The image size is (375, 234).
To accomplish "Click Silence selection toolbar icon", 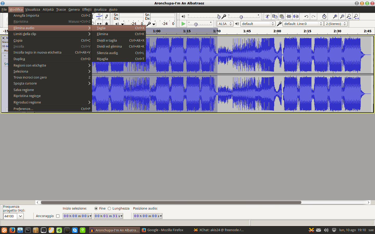I will tap(296, 16).
